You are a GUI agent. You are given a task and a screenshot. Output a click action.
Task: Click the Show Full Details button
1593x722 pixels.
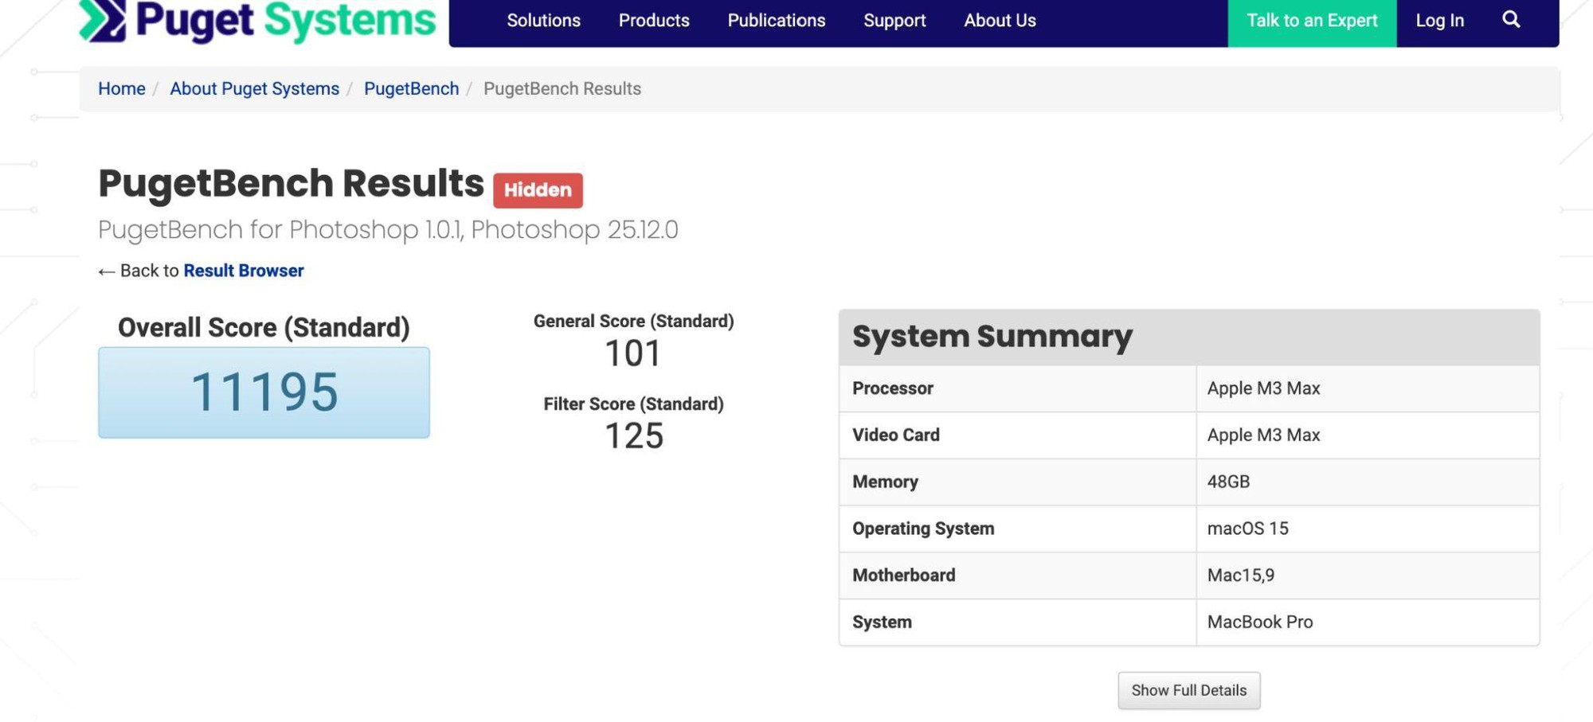(1188, 690)
